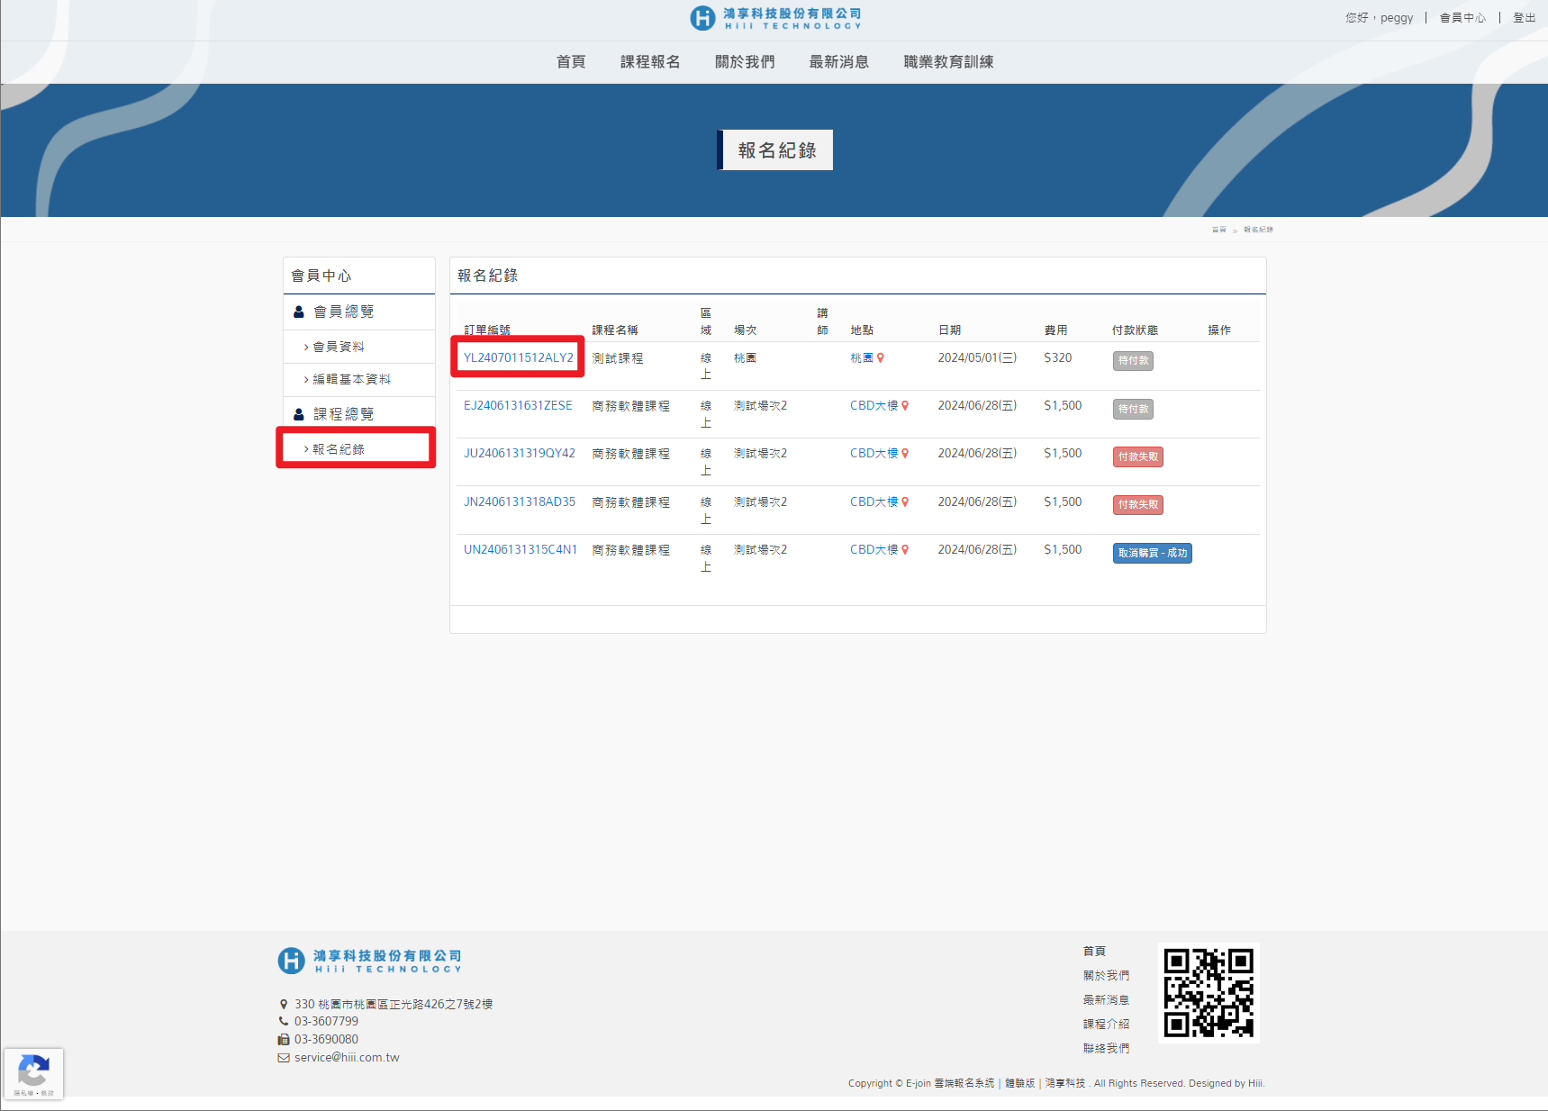Screen dimensions: 1548x1111
Task: Click the footer Hiii Technology logo
Action: [x=370, y=961]
